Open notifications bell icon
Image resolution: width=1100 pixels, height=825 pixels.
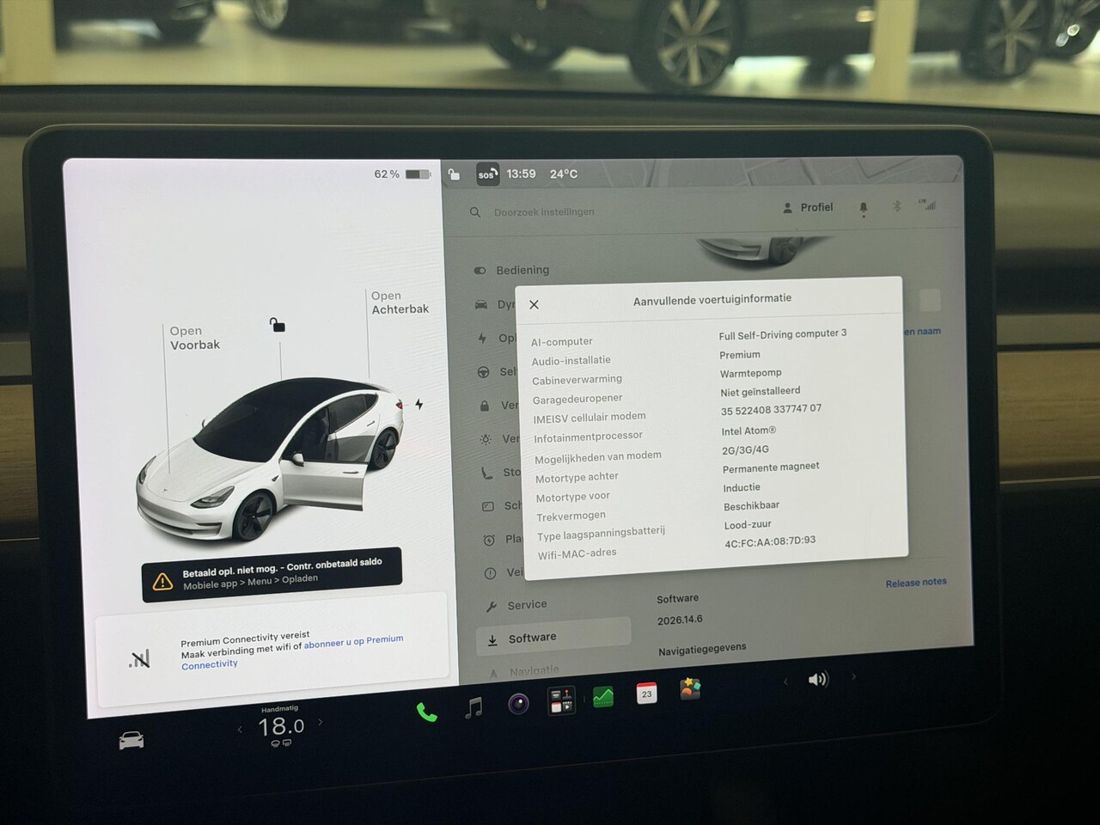click(x=864, y=207)
